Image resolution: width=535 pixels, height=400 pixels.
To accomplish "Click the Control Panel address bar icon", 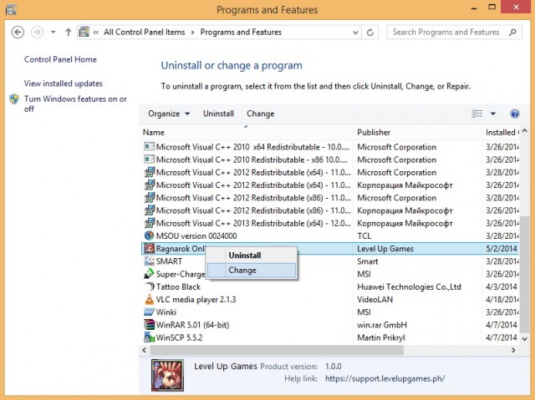I will click(84, 32).
